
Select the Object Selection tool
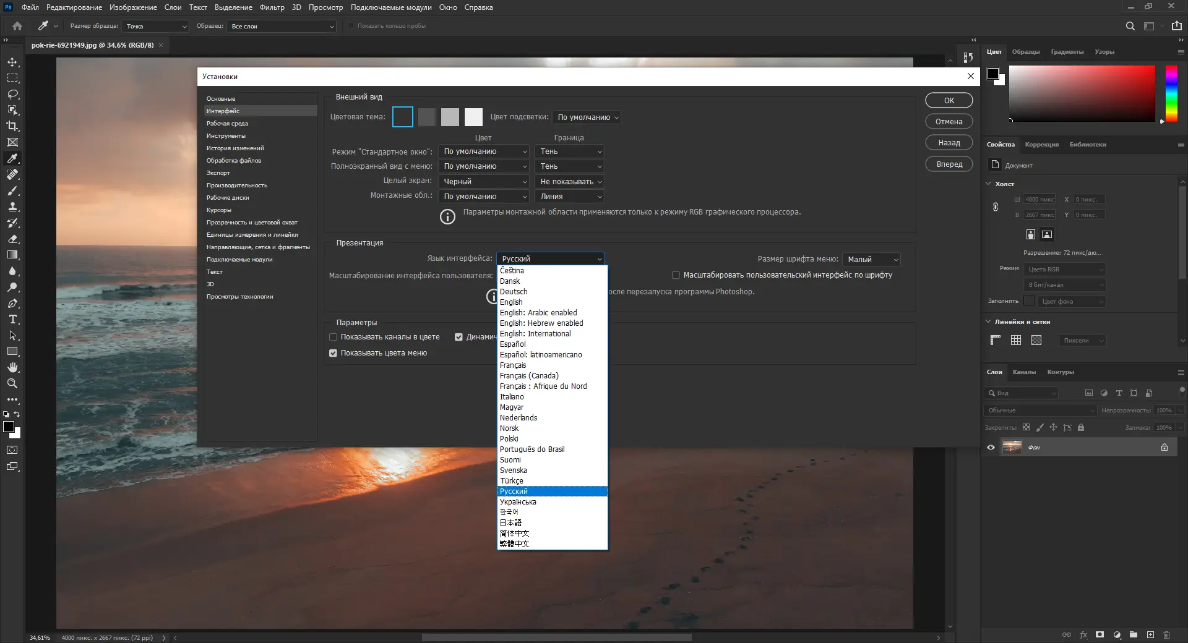pos(12,110)
